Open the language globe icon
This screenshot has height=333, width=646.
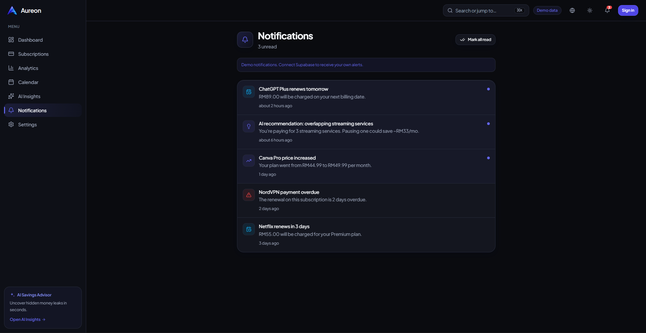(572, 10)
